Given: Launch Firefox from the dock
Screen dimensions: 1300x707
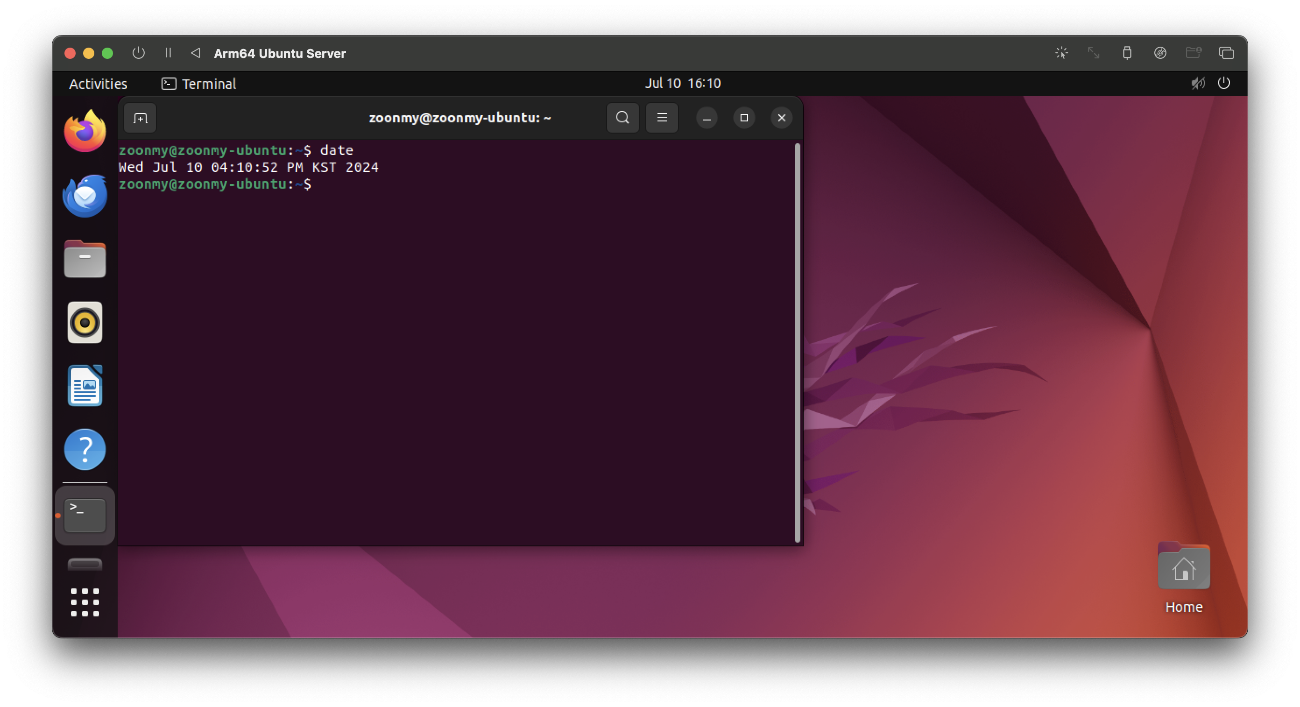Looking at the screenshot, I should click(85, 131).
